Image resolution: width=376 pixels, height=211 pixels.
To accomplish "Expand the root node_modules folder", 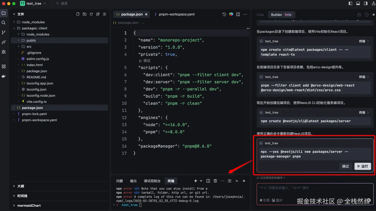I will point(14,22).
